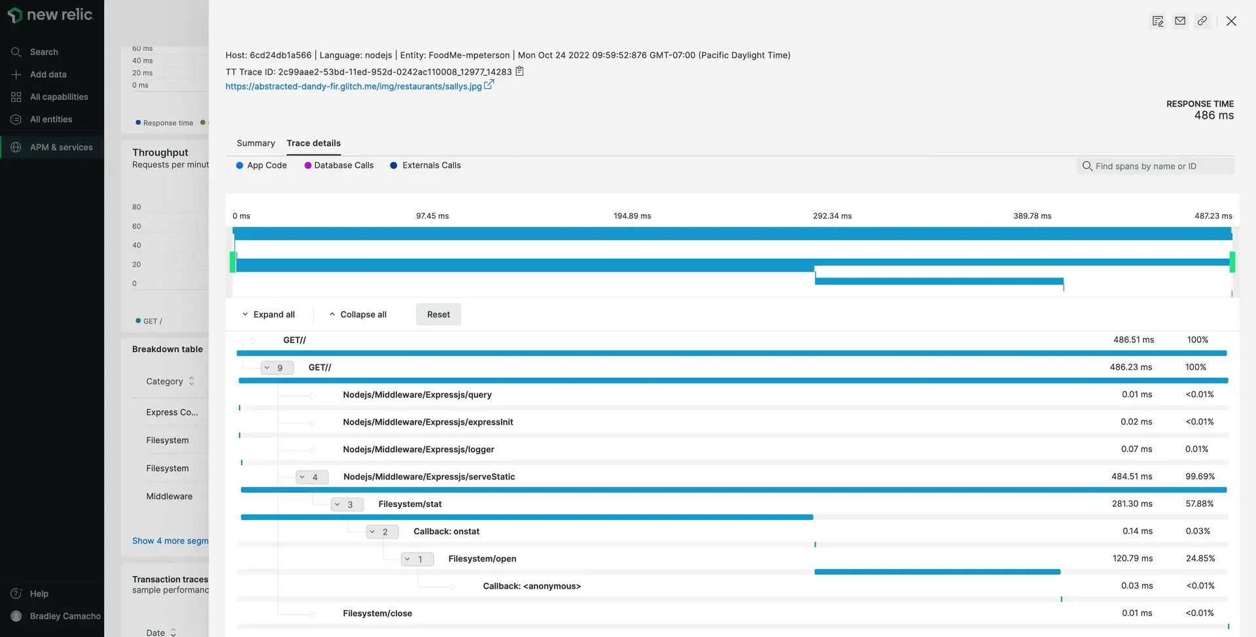Image resolution: width=1256 pixels, height=637 pixels.
Task: Open Search in the left sidebar
Action: pos(44,52)
